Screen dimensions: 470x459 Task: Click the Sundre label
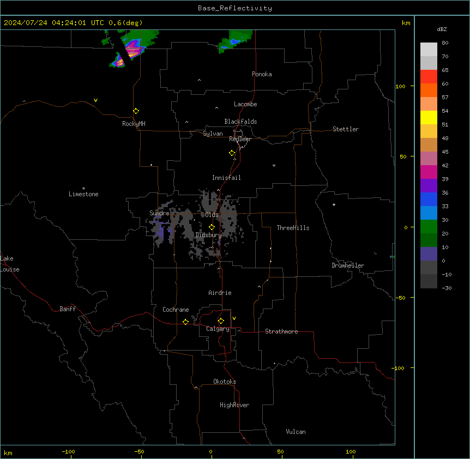pyautogui.click(x=159, y=213)
